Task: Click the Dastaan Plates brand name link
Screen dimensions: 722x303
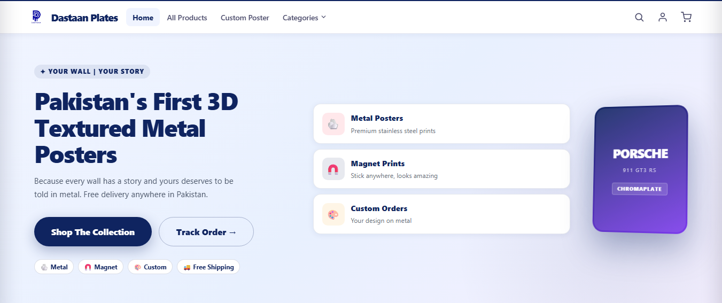Action: (84, 18)
